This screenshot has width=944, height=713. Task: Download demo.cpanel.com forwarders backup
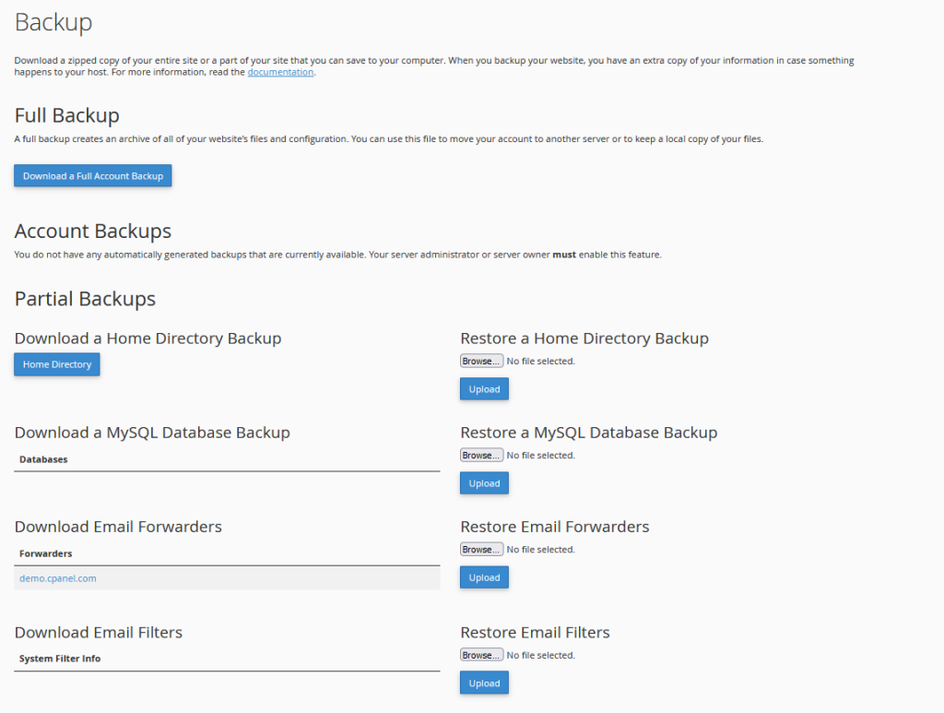coord(58,578)
